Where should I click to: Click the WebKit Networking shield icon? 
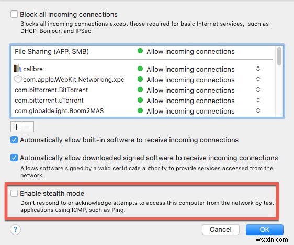[x=18, y=79]
